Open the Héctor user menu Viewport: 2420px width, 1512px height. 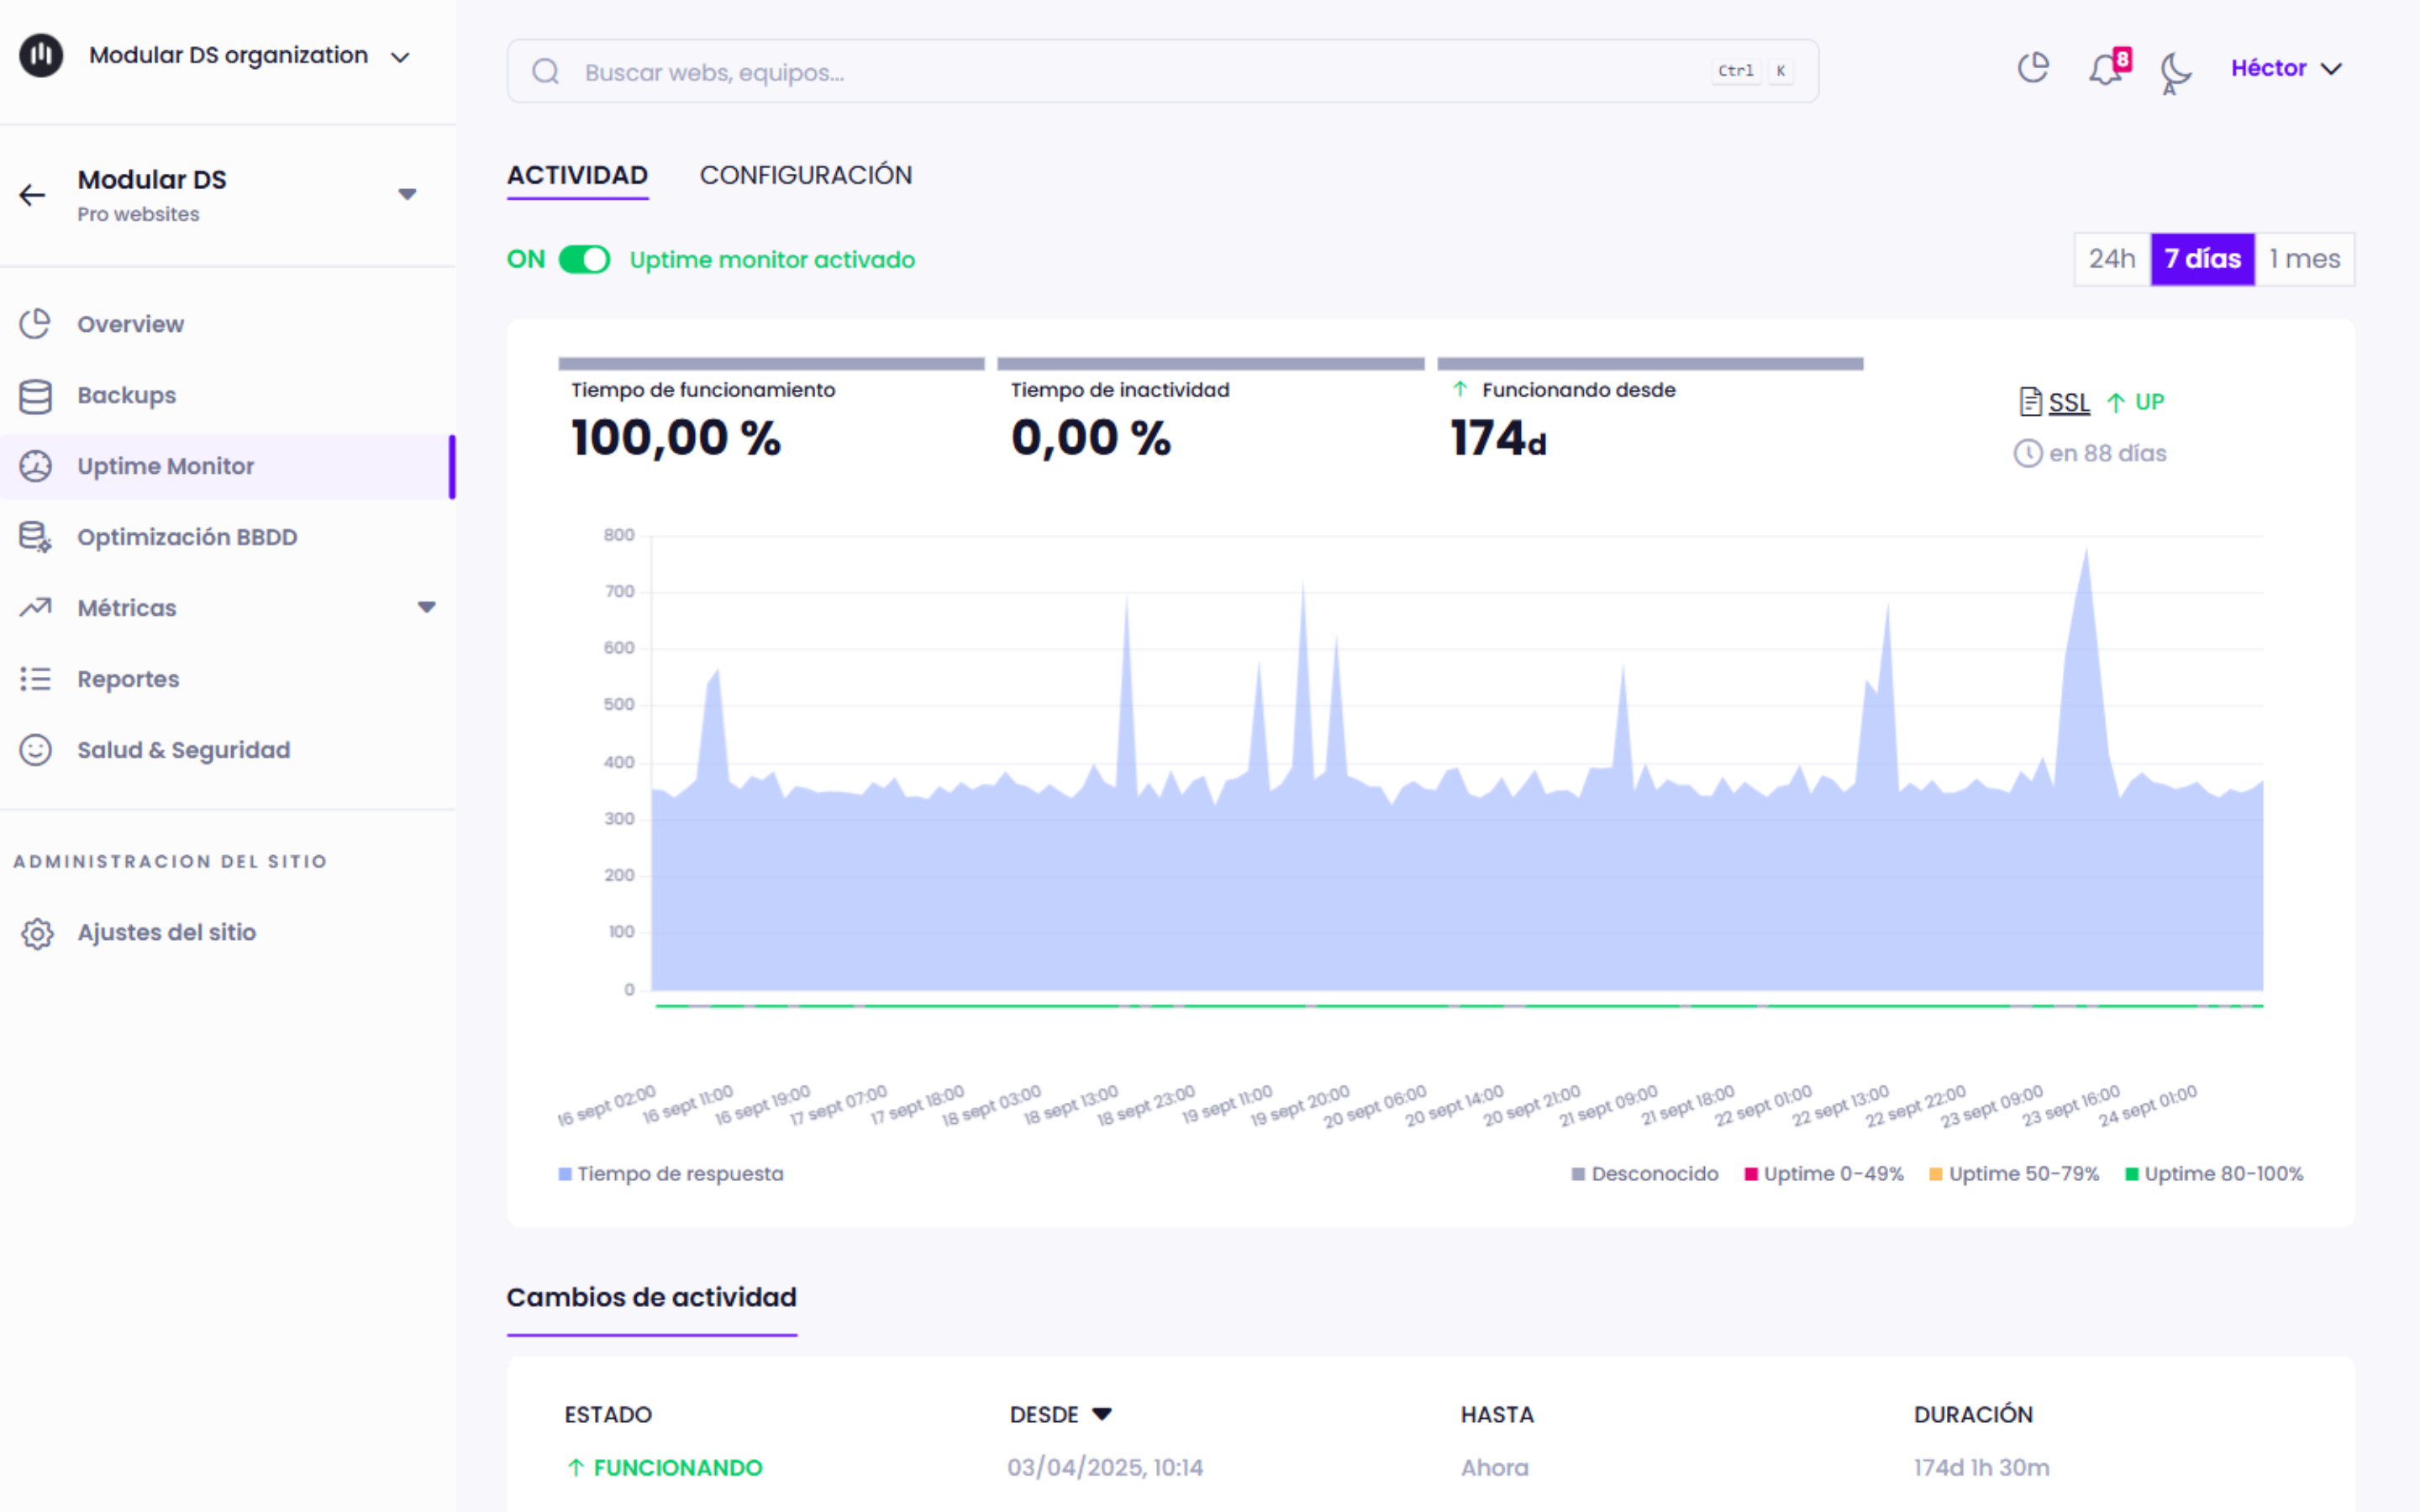pyautogui.click(x=2286, y=68)
